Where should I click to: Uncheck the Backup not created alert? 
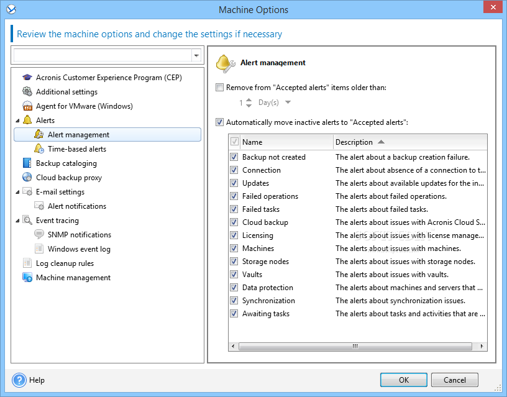click(234, 157)
